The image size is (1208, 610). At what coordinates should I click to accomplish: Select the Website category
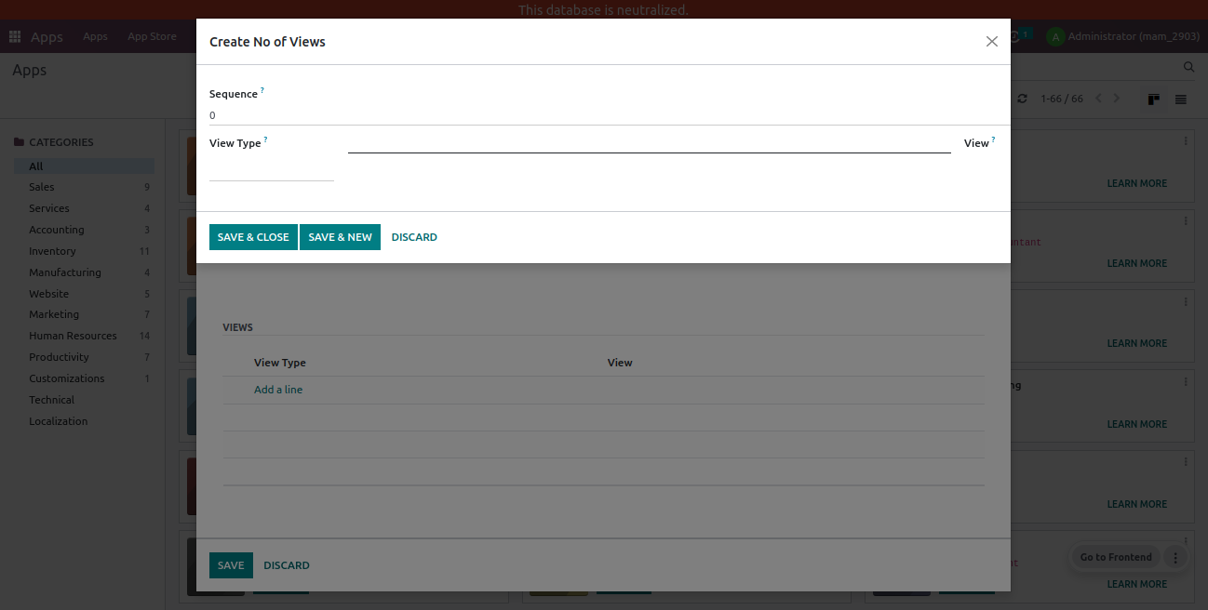point(84,294)
